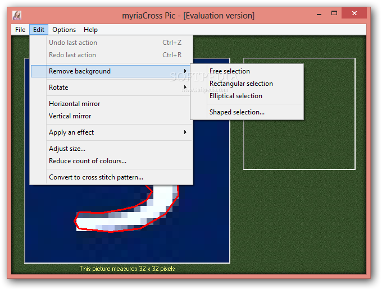This screenshot has width=382, height=290.
Task: Close the open Edit menu
Action: (x=39, y=30)
